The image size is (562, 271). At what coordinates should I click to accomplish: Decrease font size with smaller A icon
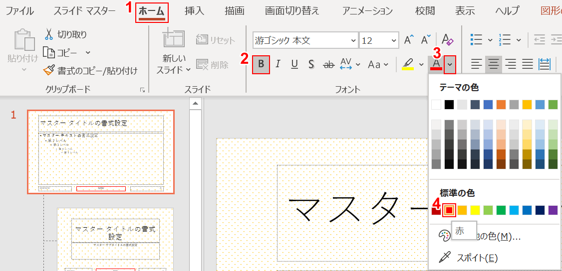tap(426, 40)
